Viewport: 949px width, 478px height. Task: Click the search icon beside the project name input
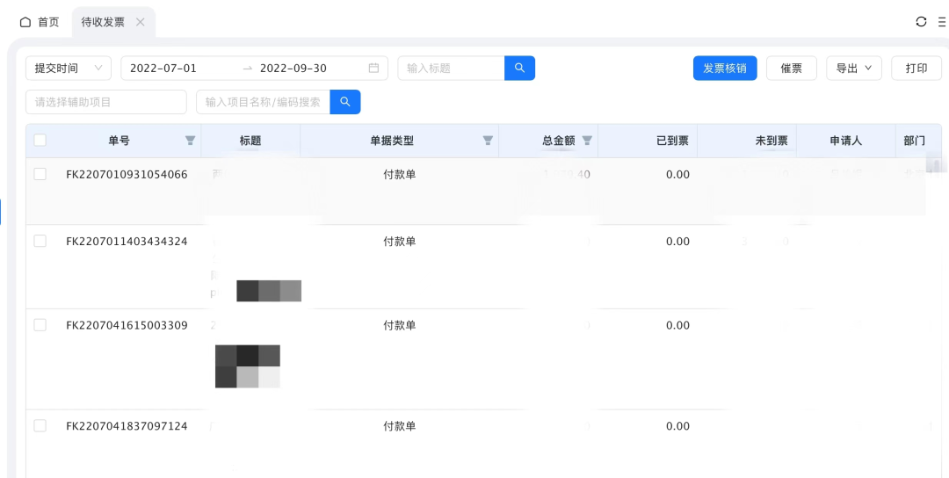click(x=344, y=102)
